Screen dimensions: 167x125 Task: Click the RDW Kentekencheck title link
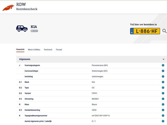click(27, 7)
